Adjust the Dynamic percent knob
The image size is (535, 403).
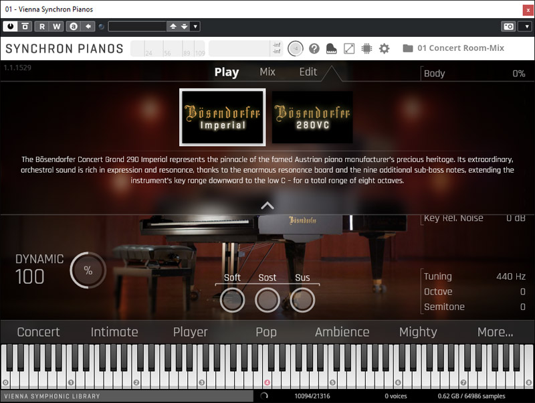coord(88,270)
